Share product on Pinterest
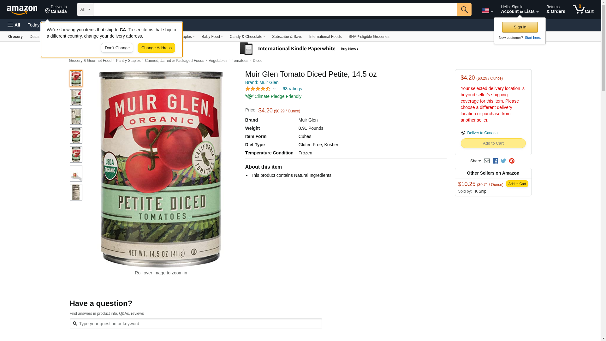This screenshot has width=606, height=341. click(512, 161)
